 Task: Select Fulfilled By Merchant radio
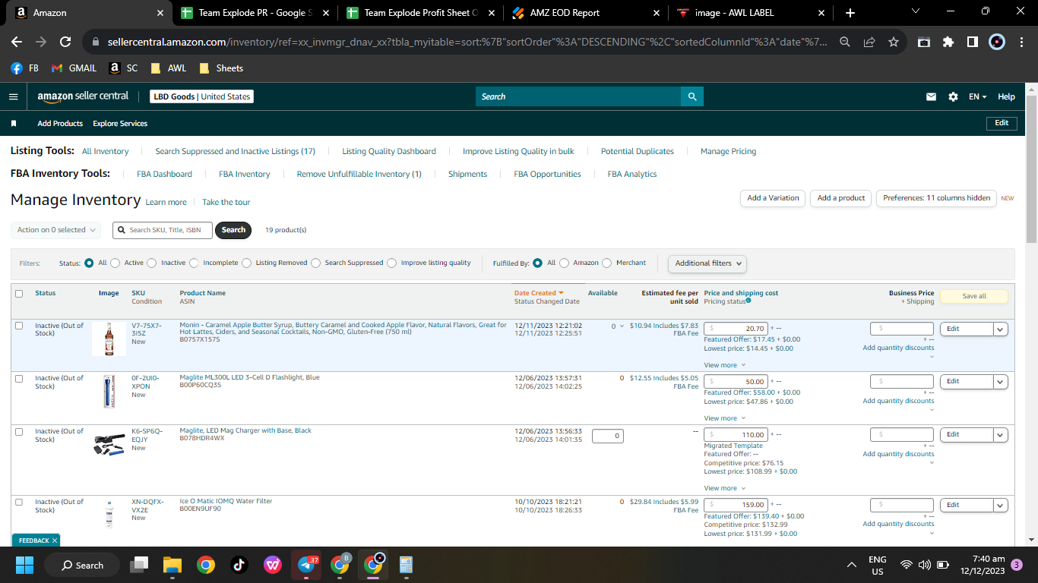click(x=606, y=263)
